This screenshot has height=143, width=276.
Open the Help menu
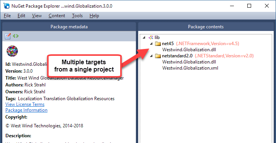[94, 16]
